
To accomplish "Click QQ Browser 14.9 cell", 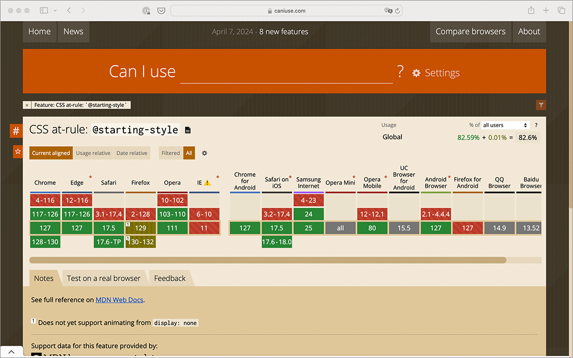I will point(499,228).
